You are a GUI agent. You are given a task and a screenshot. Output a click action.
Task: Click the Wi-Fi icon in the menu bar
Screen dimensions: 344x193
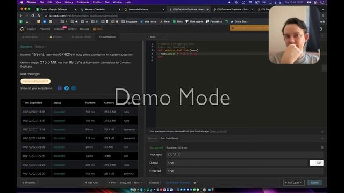[250, 2]
